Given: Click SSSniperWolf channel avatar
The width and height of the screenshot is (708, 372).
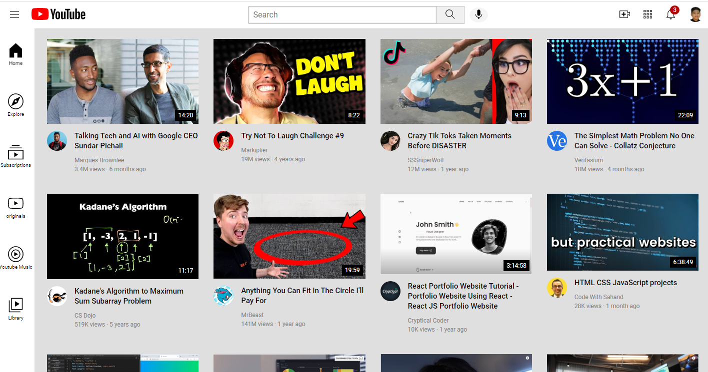Looking at the screenshot, I should coord(390,141).
